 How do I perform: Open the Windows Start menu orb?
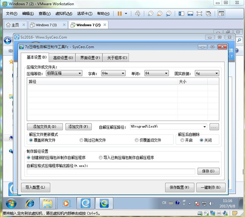11,203
